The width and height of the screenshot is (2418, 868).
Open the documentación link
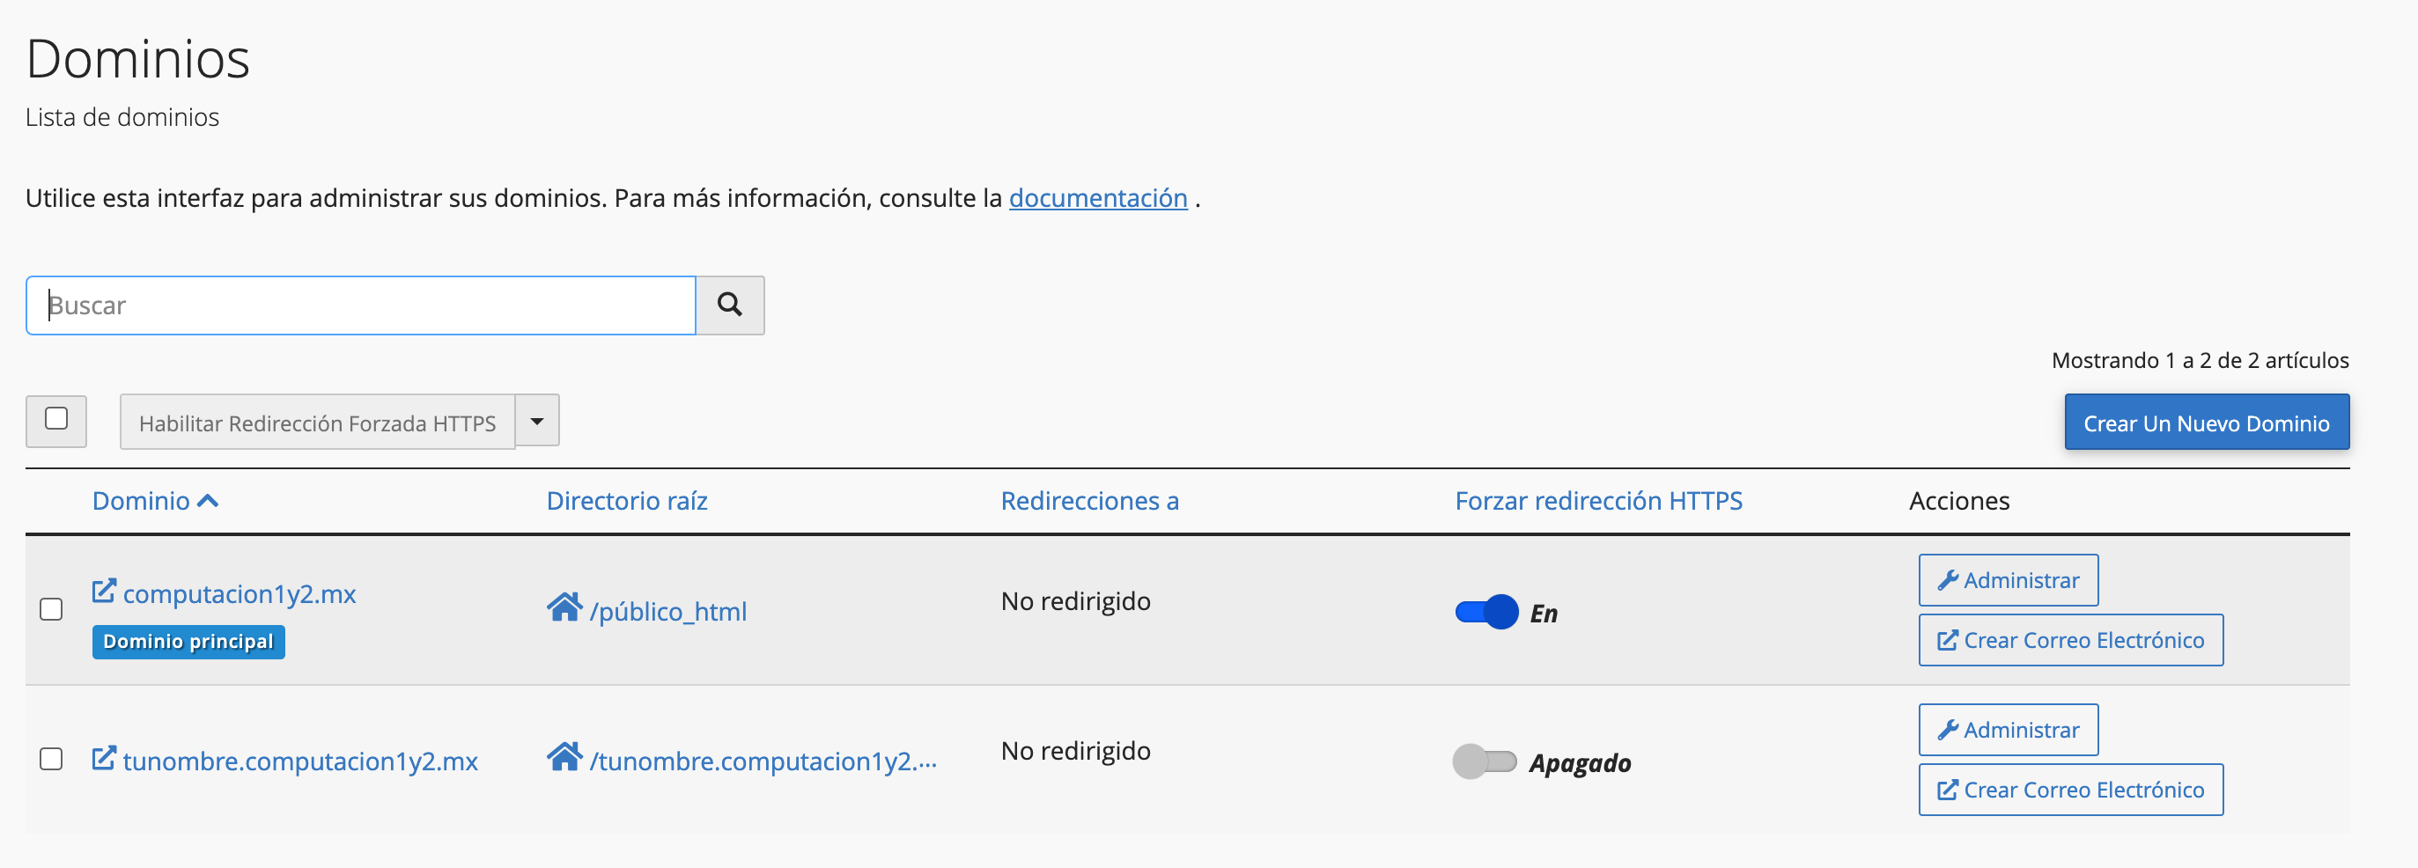(x=1098, y=198)
